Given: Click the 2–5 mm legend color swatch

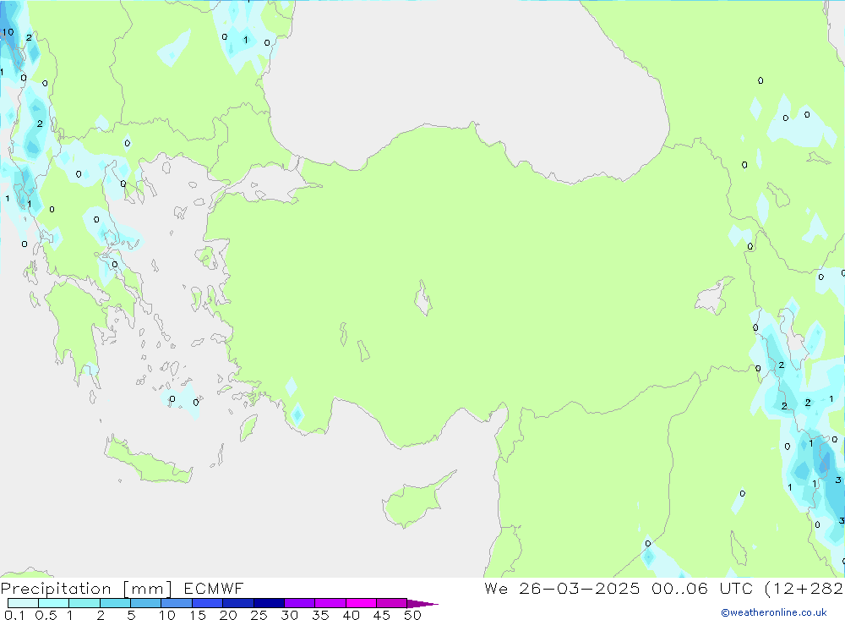Looking at the screenshot, I should 115,603.
